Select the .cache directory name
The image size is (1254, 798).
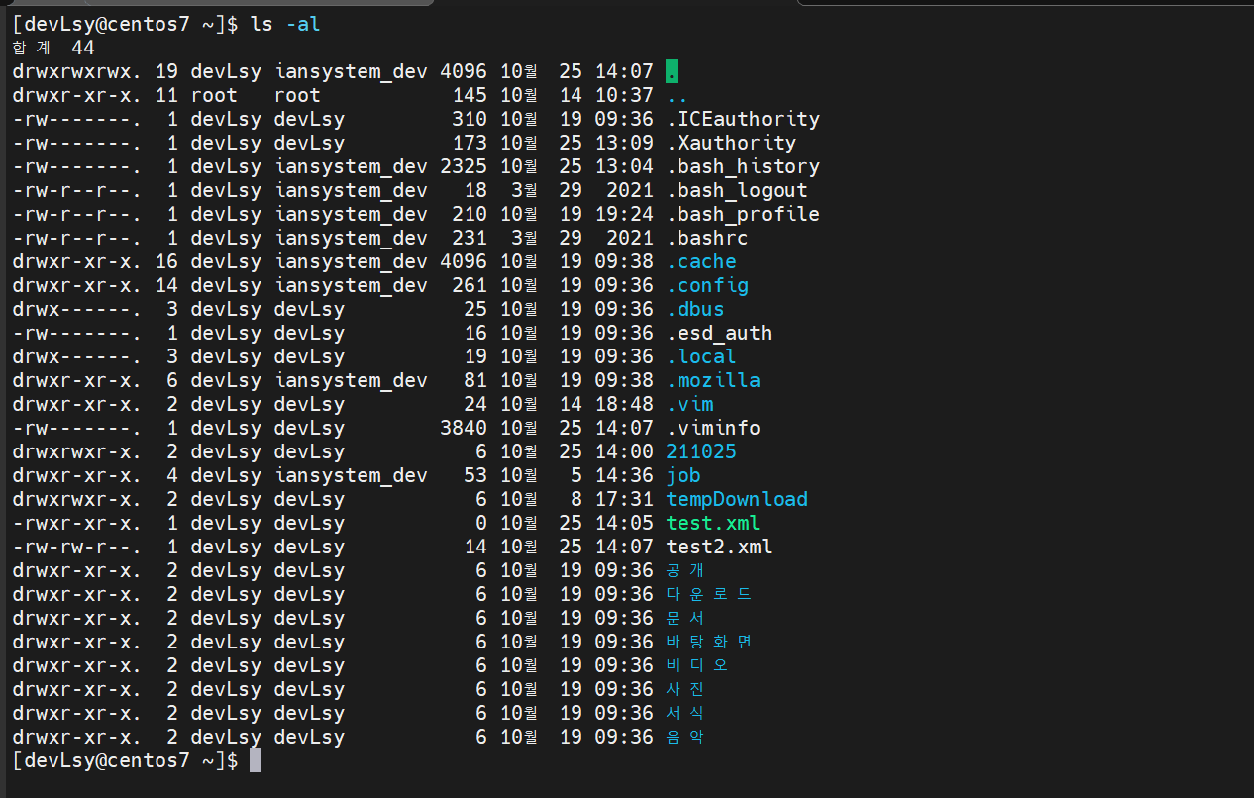[701, 261]
